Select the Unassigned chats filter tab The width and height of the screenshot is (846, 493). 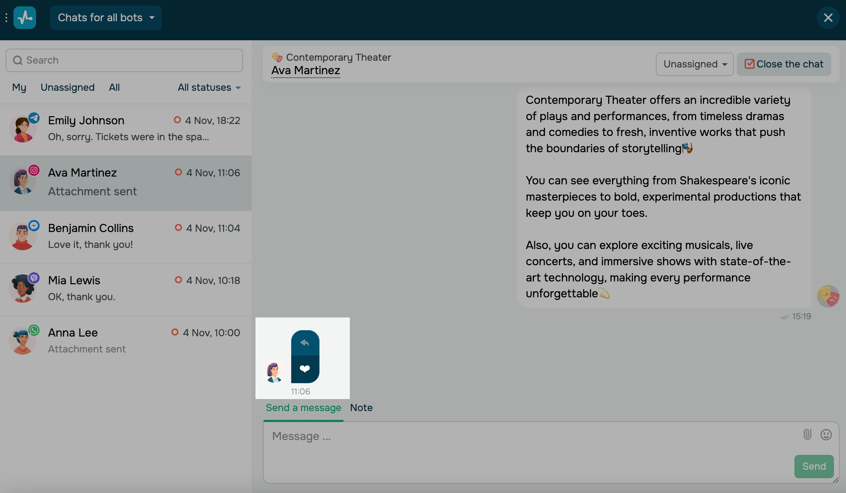67,88
